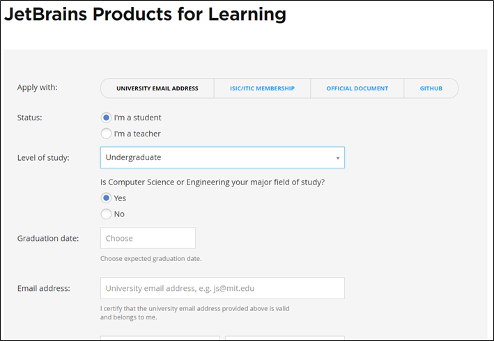Choose the GitHub apply option
This screenshot has width=494, height=341.
point(431,88)
